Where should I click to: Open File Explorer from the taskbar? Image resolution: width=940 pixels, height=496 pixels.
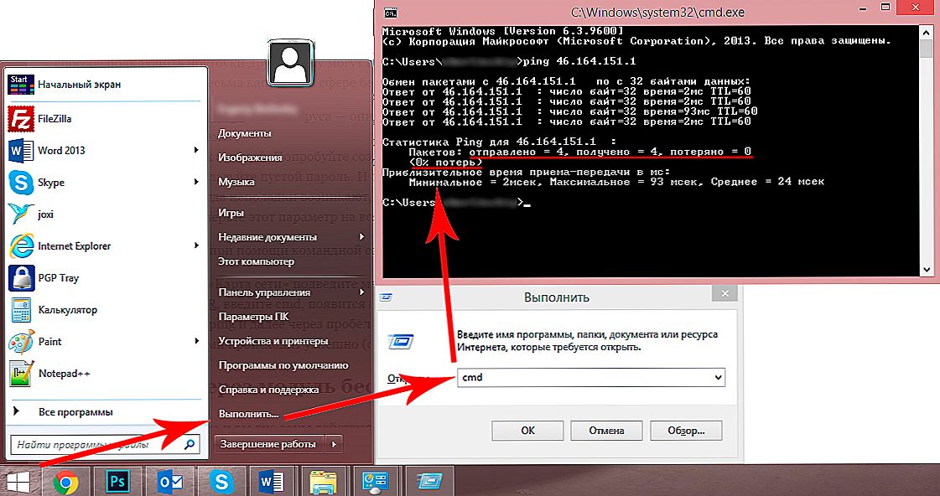click(x=324, y=482)
